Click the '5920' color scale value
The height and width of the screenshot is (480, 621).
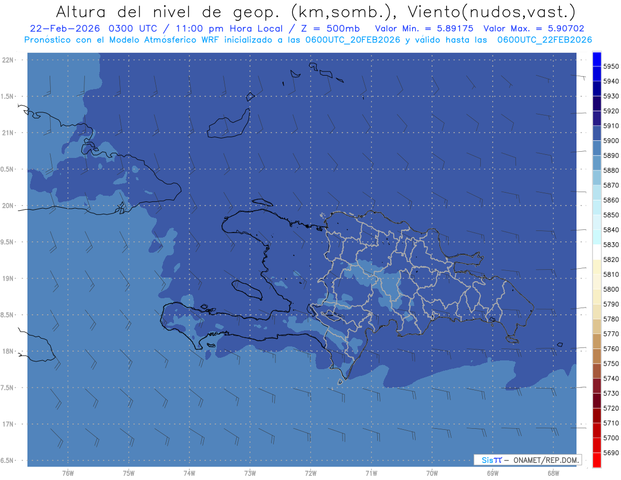point(611,111)
